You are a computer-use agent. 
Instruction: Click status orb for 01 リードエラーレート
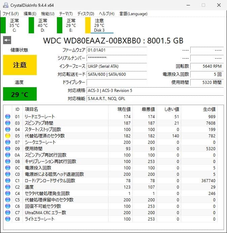click(8, 116)
